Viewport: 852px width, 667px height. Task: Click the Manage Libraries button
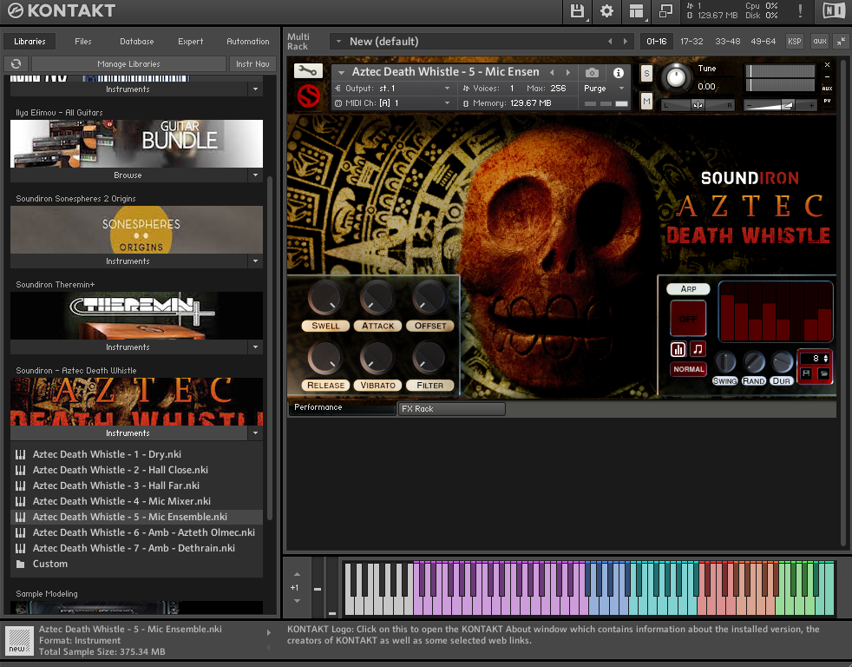128,63
